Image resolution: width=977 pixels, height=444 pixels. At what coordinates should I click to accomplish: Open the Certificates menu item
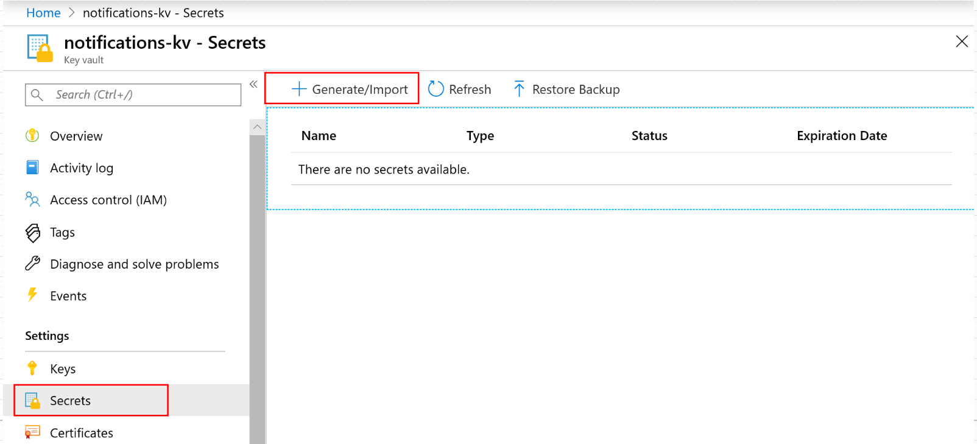[x=81, y=433]
